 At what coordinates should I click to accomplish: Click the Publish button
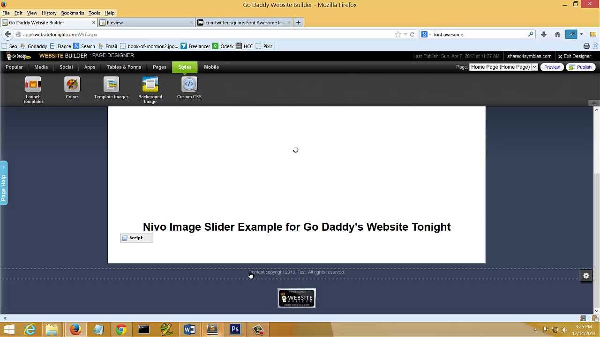click(581, 67)
